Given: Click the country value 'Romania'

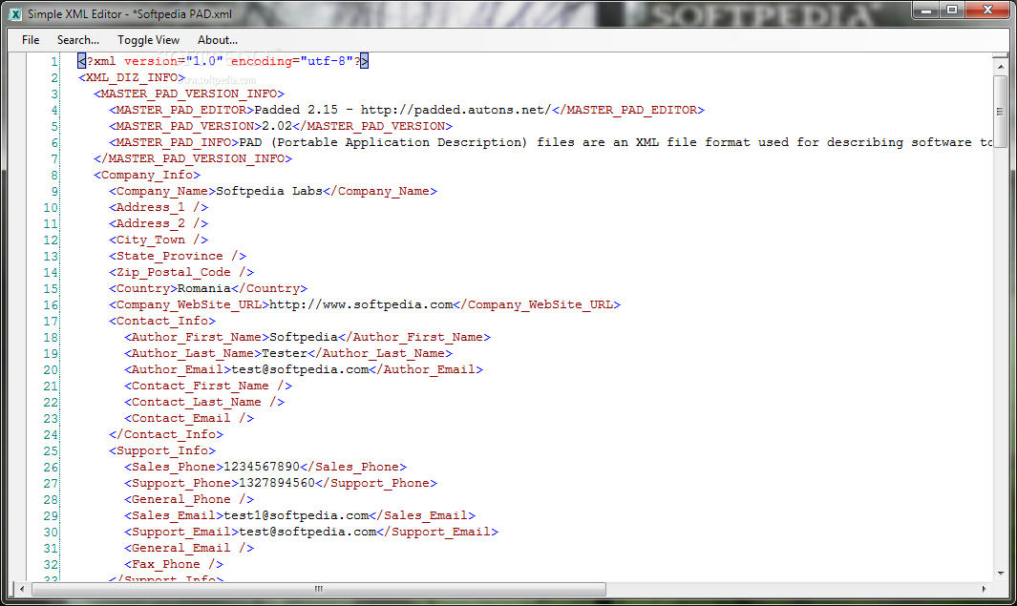Looking at the screenshot, I should click(204, 288).
